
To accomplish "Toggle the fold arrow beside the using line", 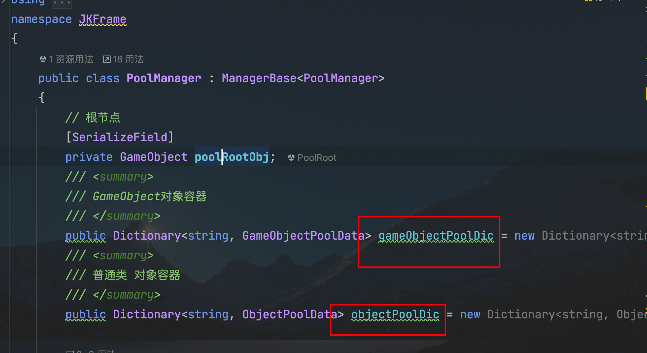I will 3,2.
